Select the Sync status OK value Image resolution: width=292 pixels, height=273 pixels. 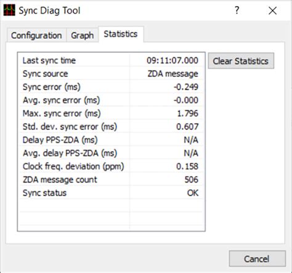point(193,193)
